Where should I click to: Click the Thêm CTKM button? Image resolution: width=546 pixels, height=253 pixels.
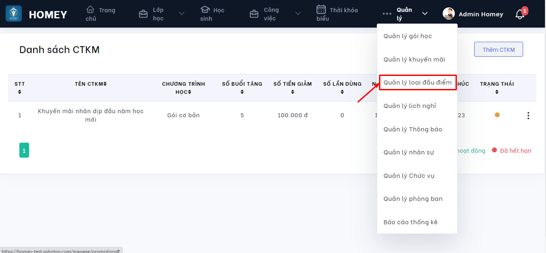tap(498, 49)
